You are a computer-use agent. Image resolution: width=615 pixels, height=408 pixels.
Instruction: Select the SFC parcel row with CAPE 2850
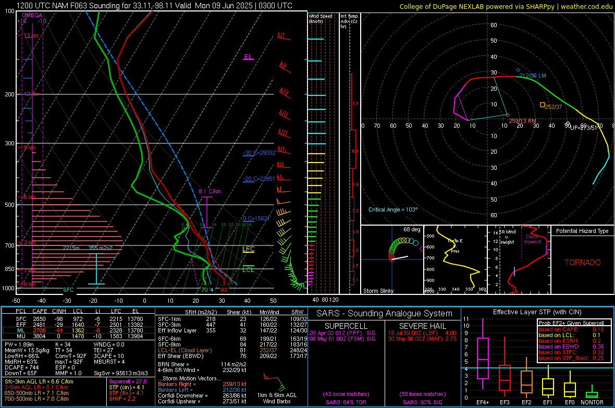tap(79, 319)
